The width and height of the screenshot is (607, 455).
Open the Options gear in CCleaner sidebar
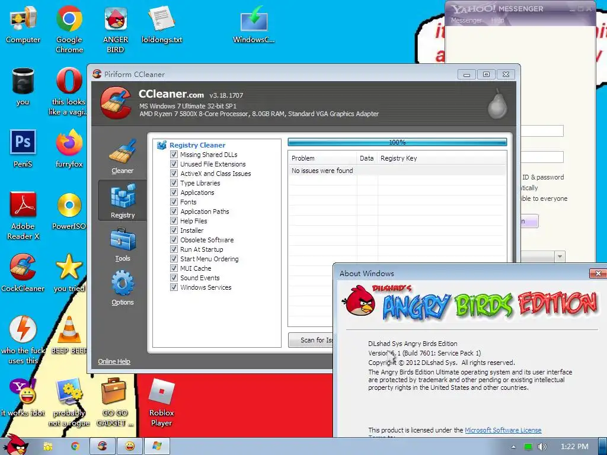[x=122, y=288]
